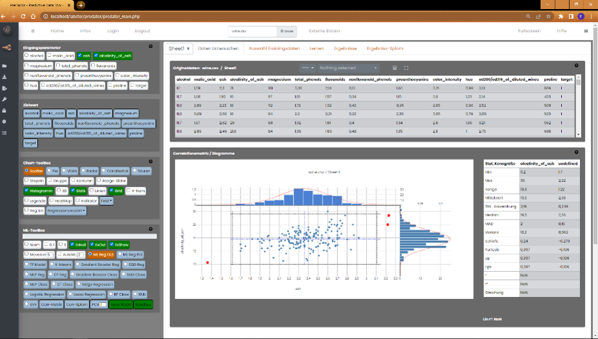Open the Sheet1 sheet selector
598x339 pixels.
pyautogui.click(x=178, y=48)
